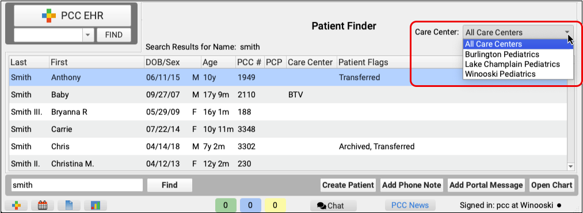
Task: Open PCC News
Action: (410, 205)
